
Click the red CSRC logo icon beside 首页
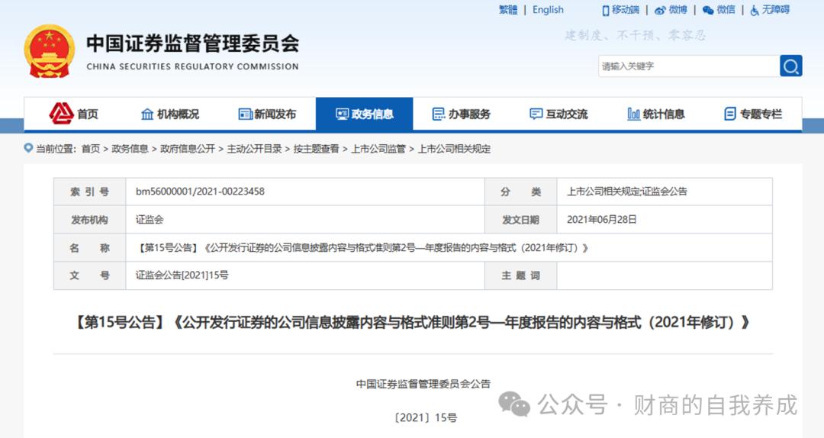coord(62,113)
